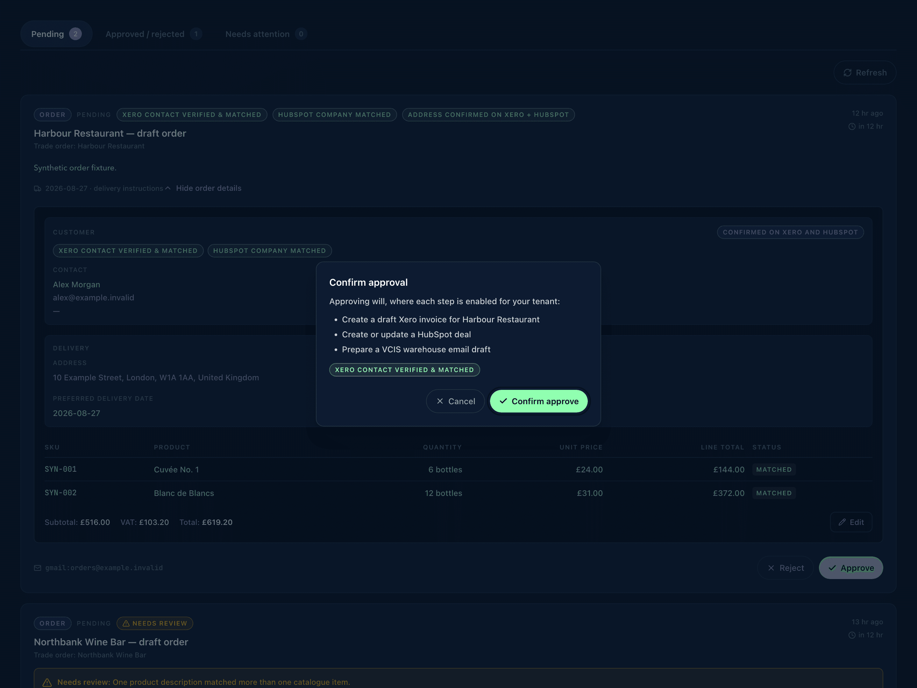Viewport: 917px width, 688px height.
Task: Click the Confirm approve button
Action: (x=538, y=401)
